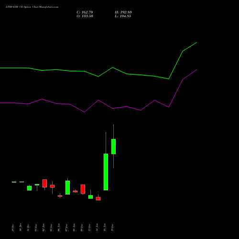Click the 31 Dec date label
This screenshot has width=239, height=239.
(28, 228)
